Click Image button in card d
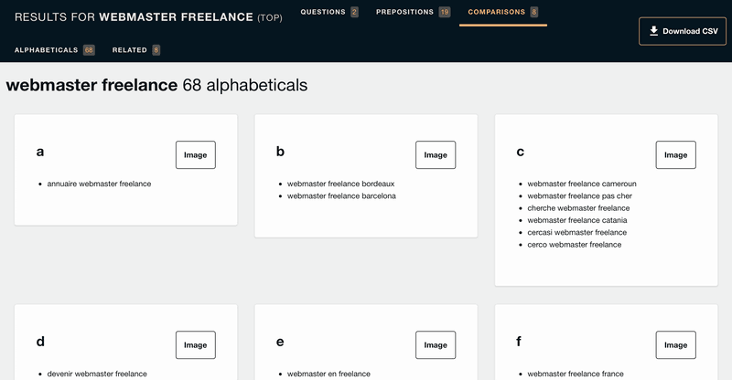 pos(196,345)
